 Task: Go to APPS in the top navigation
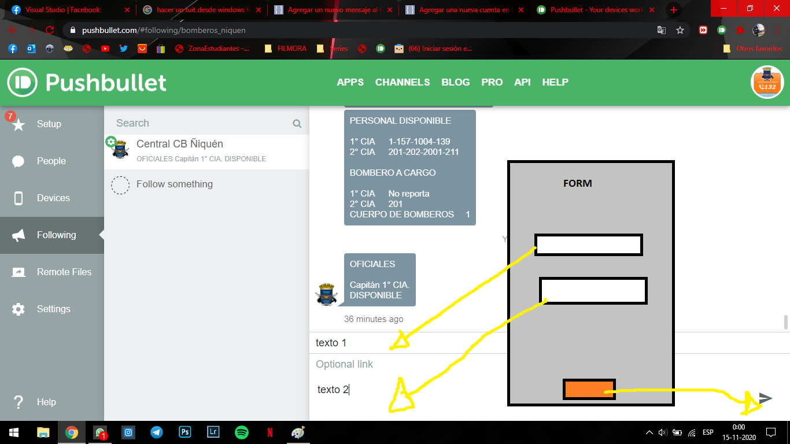click(x=350, y=82)
